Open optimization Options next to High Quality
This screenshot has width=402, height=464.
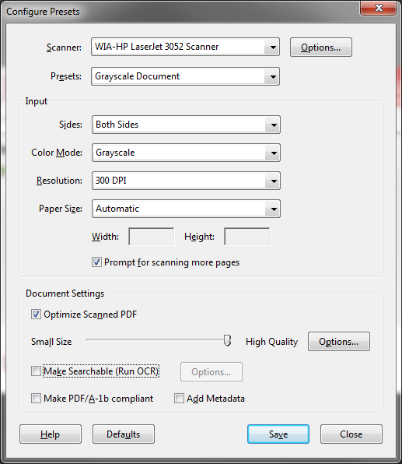[339, 342]
